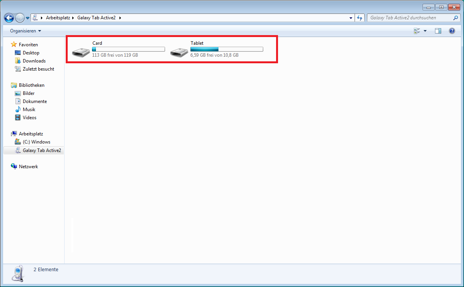Open the Downloads folder in sidebar
The height and width of the screenshot is (287, 464).
click(x=34, y=61)
